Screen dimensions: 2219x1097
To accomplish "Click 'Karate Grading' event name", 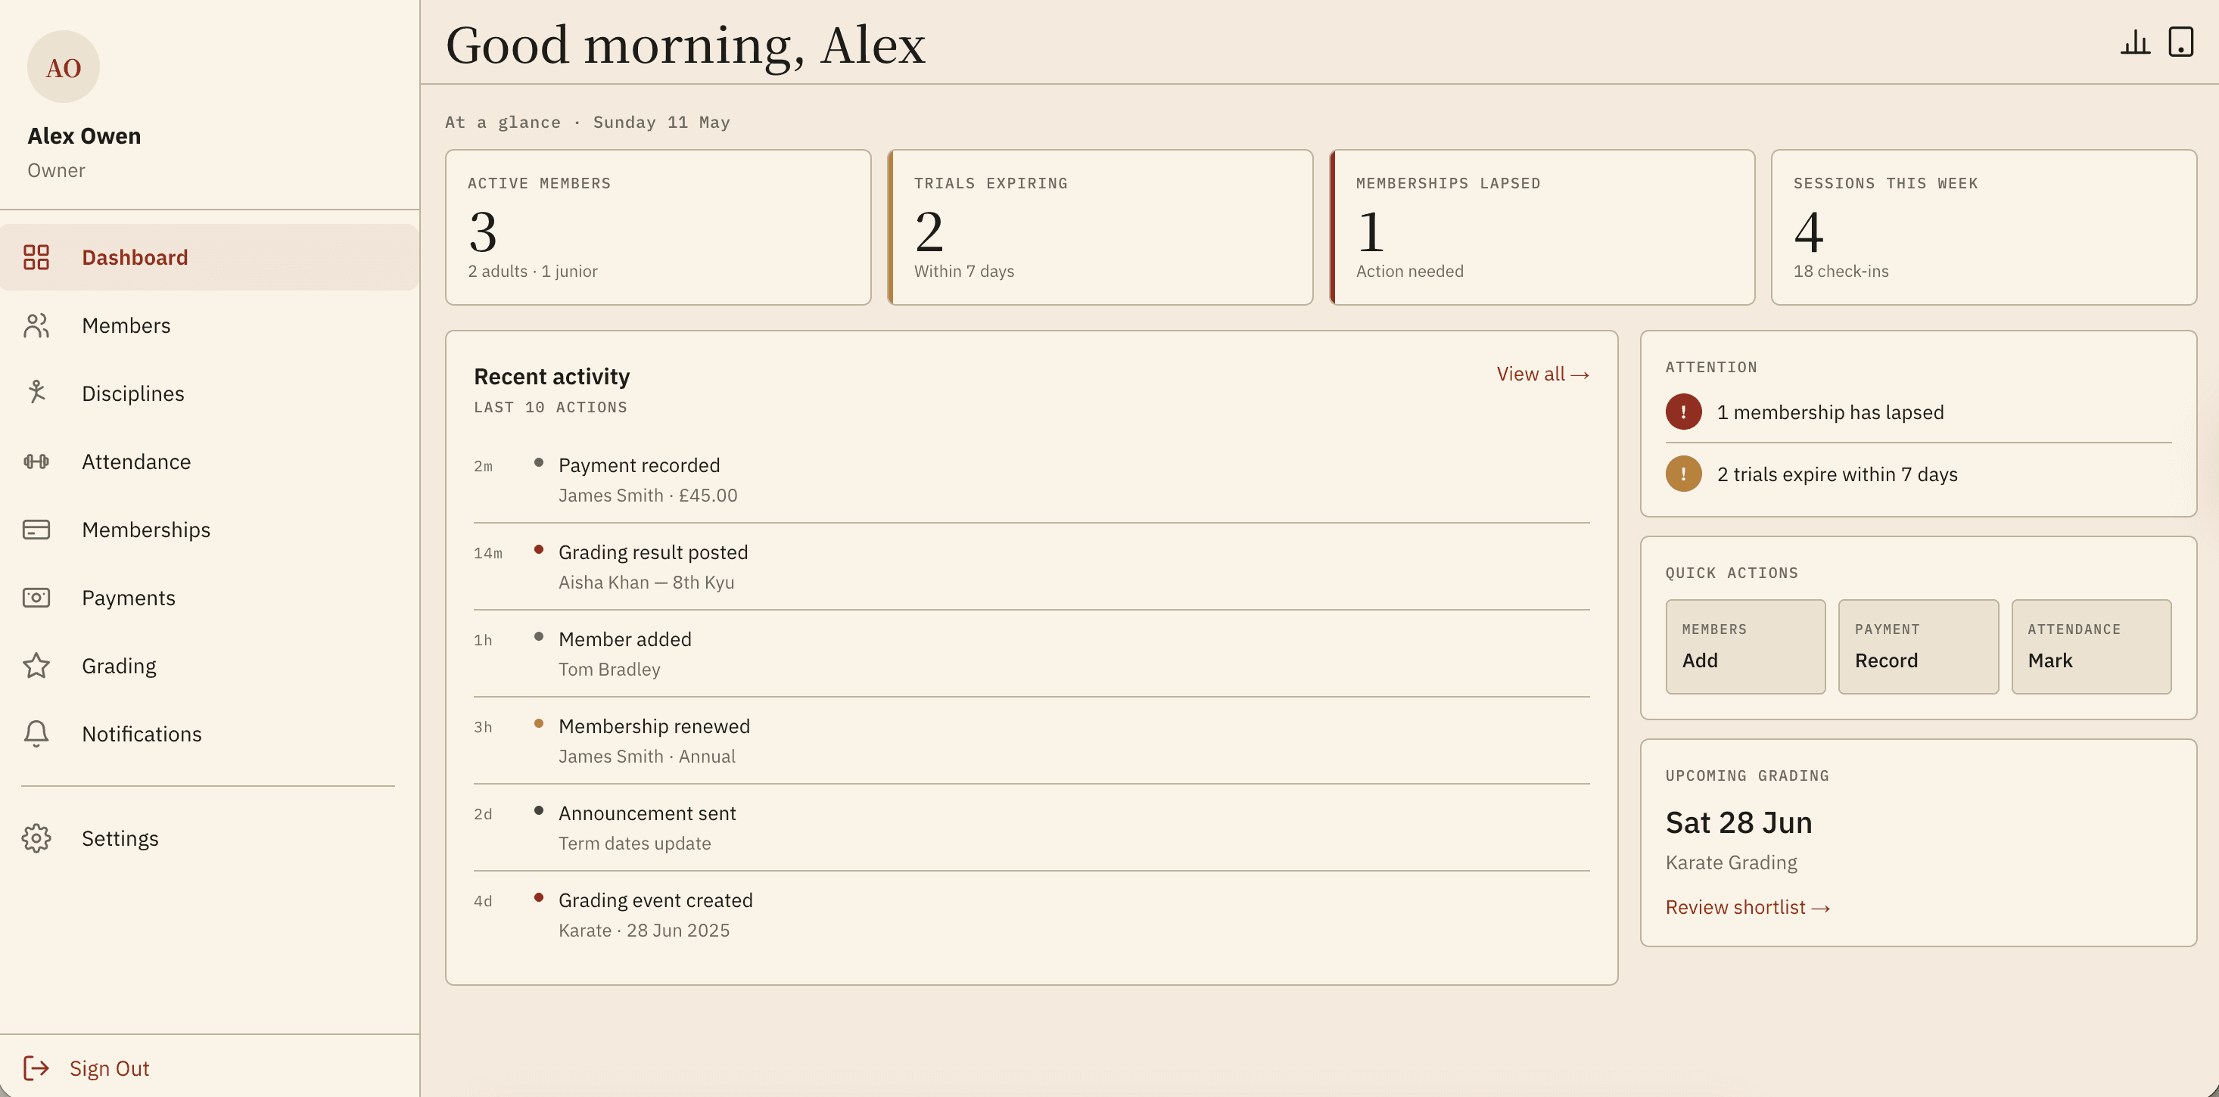I will coord(1731,862).
